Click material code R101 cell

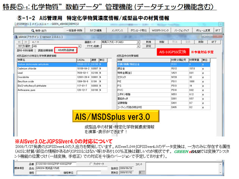point(180,64)
